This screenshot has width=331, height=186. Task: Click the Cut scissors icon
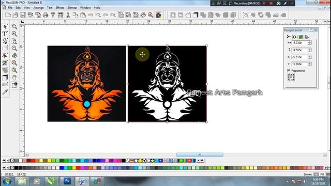(x=68, y=15)
